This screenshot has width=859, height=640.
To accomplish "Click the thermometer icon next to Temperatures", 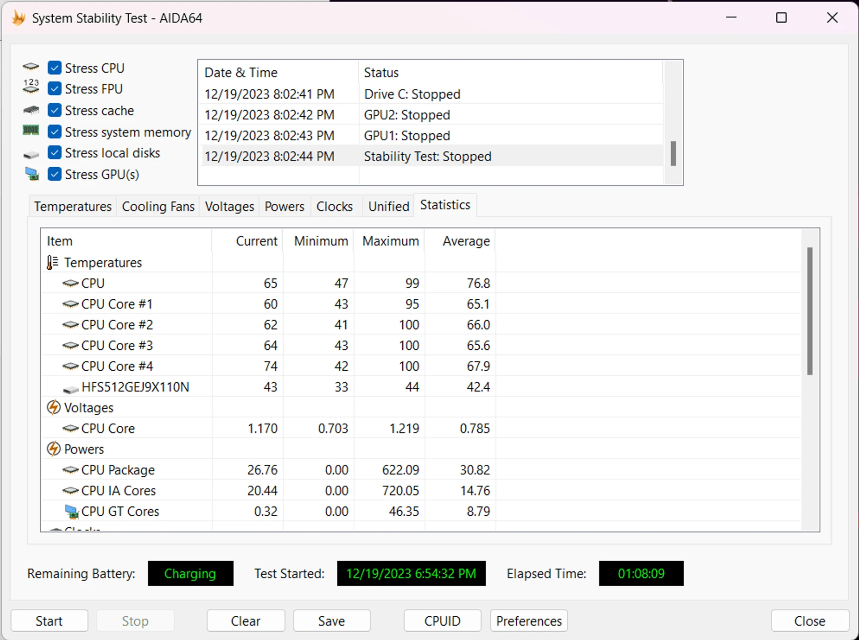I will pyautogui.click(x=53, y=263).
